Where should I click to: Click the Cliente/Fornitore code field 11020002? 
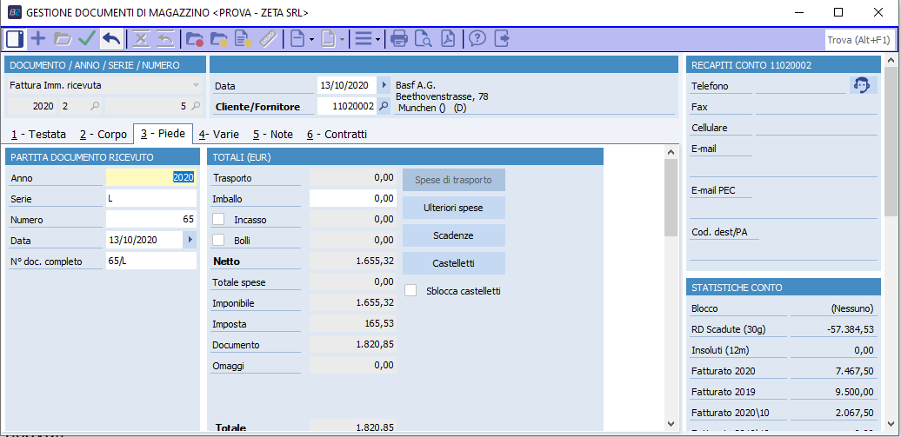pyautogui.click(x=347, y=106)
